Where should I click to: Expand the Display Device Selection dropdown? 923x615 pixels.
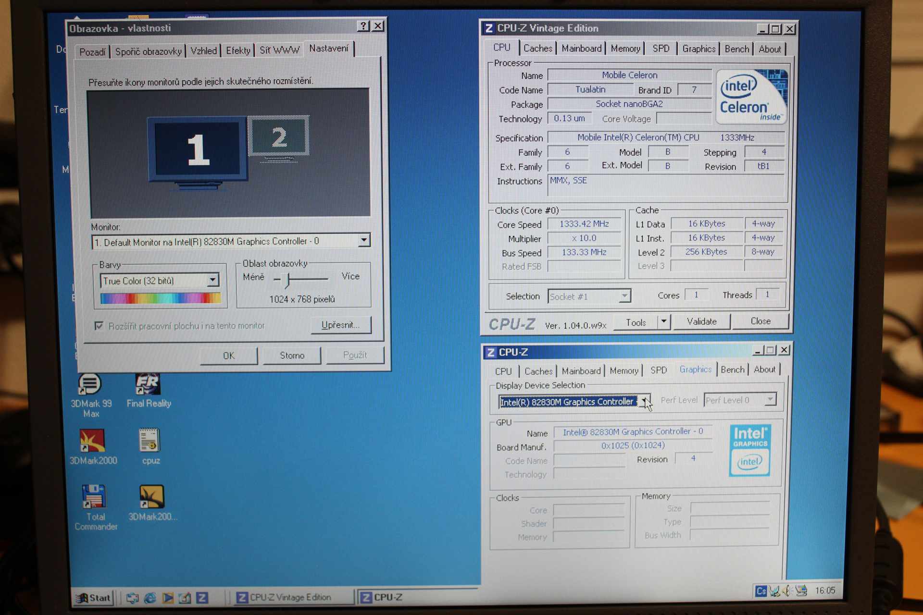(x=645, y=401)
